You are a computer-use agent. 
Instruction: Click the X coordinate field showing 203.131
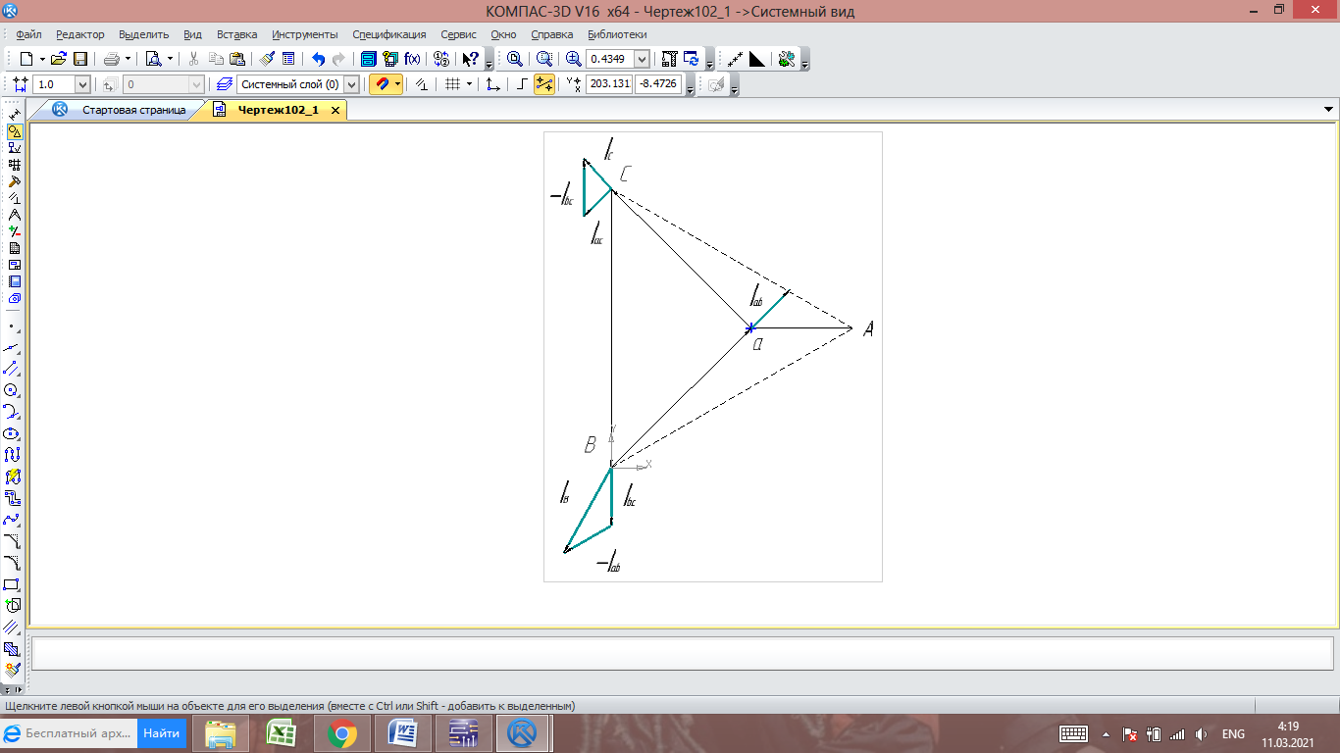(x=608, y=84)
